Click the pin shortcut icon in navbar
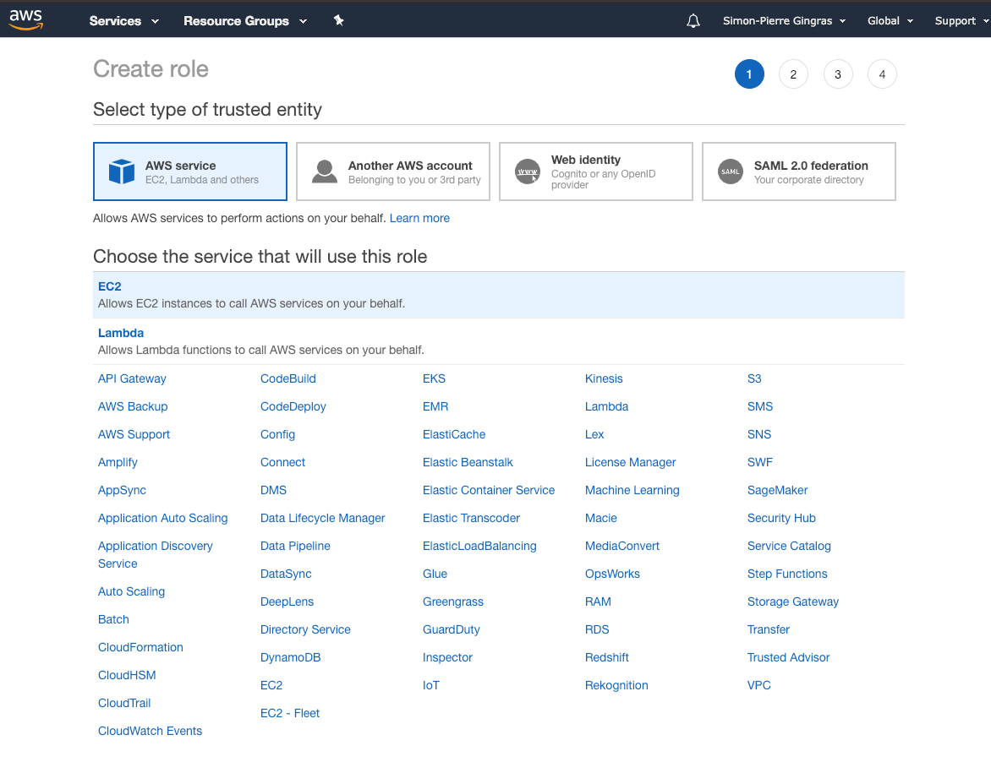The width and height of the screenshot is (991, 784). coord(338,19)
